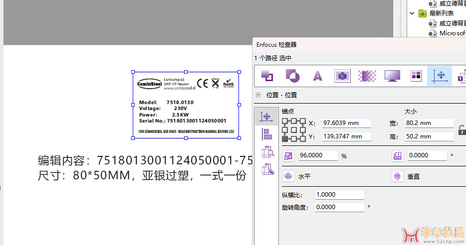Open the Fill and Stroke inspector category
Viewport: 466px width, 245px height.
tap(267, 76)
